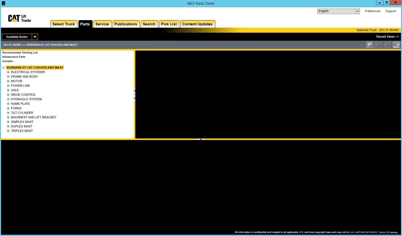Open the Publications tab
Viewport: 402px width, 236px height.
126,24
